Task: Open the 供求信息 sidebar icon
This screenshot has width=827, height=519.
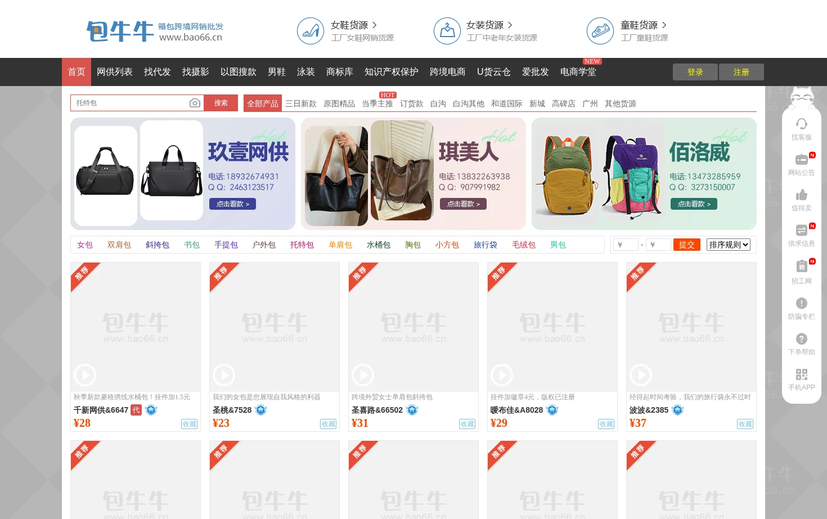Action: (802, 230)
